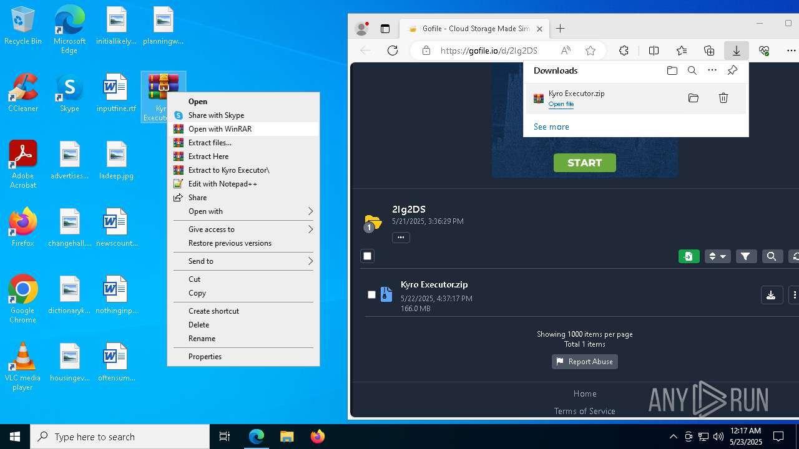The width and height of the screenshot is (799, 449).
Task: Open downloads folder icon in Downloads panel
Action: point(672,70)
